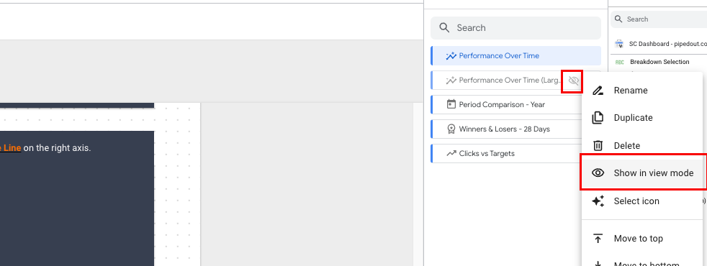
Task: Choose Rename from the context menu
Action: point(644,91)
